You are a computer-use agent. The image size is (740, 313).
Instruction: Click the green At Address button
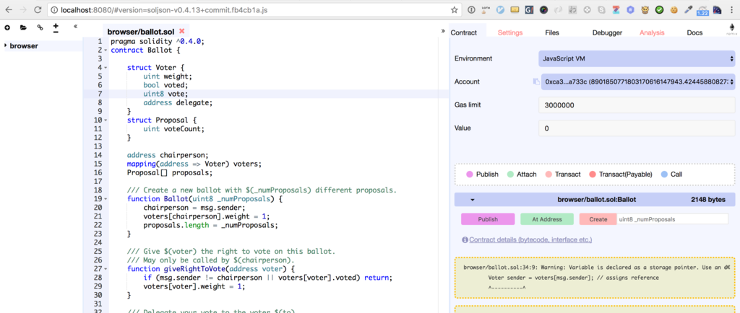(x=547, y=219)
